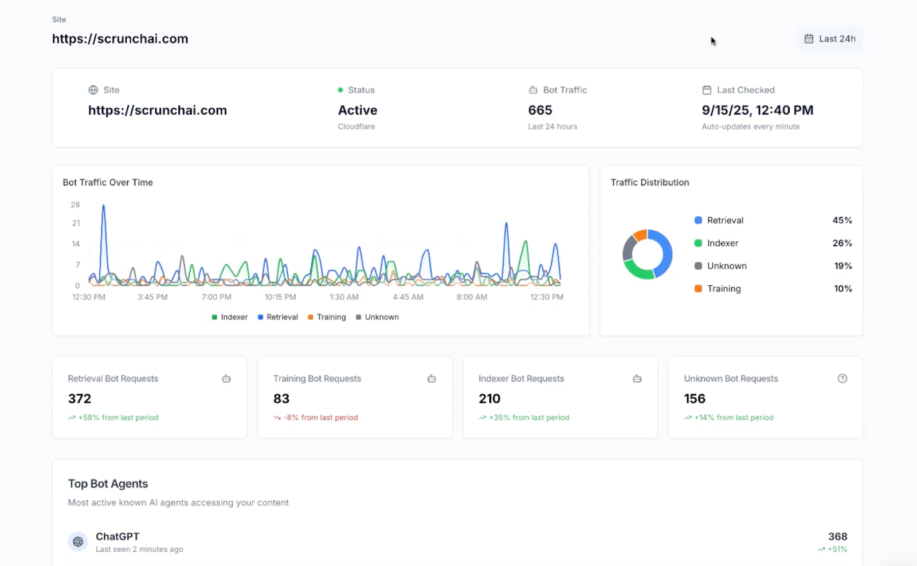Click the calendar icon beside Last 24h

click(x=809, y=39)
